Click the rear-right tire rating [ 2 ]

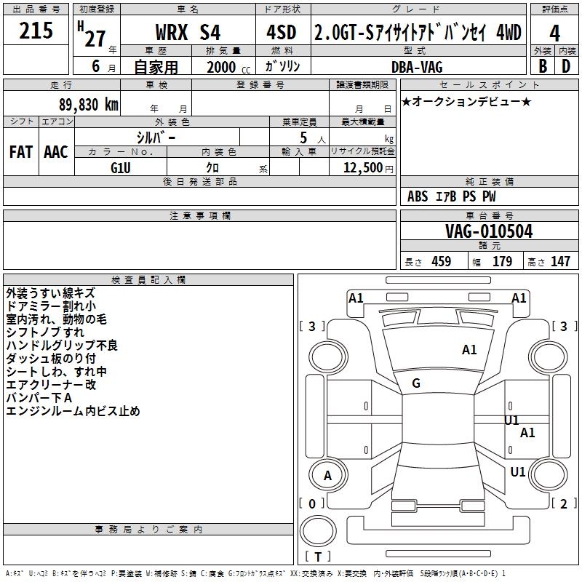pyautogui.click(x=565, y=503)
